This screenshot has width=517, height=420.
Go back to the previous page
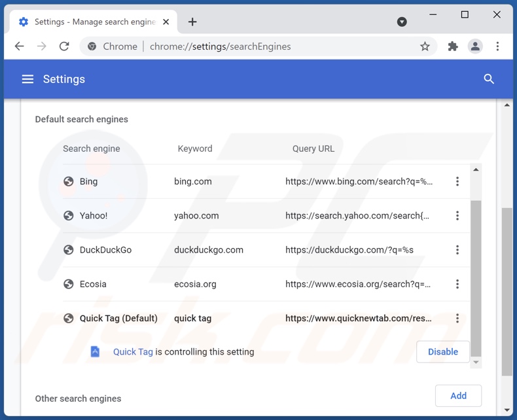coord(20,46)
